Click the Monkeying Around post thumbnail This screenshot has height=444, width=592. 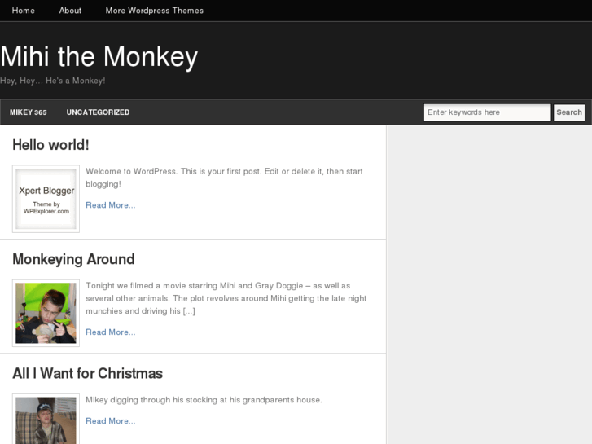click(46, 313)
